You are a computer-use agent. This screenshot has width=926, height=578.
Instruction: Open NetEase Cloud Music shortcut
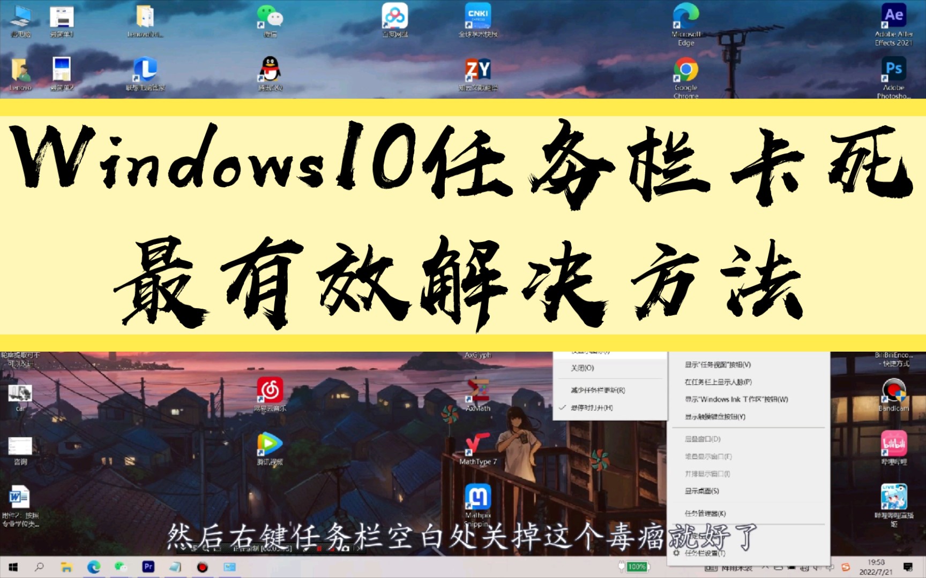coord(270,394)
